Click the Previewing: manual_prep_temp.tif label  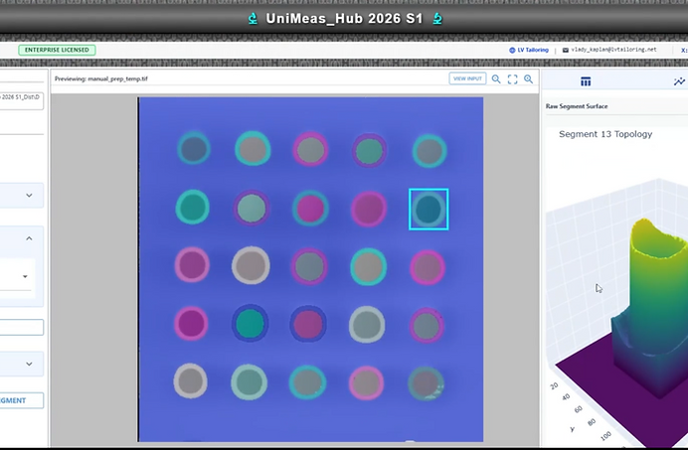[x=101, y=78]
